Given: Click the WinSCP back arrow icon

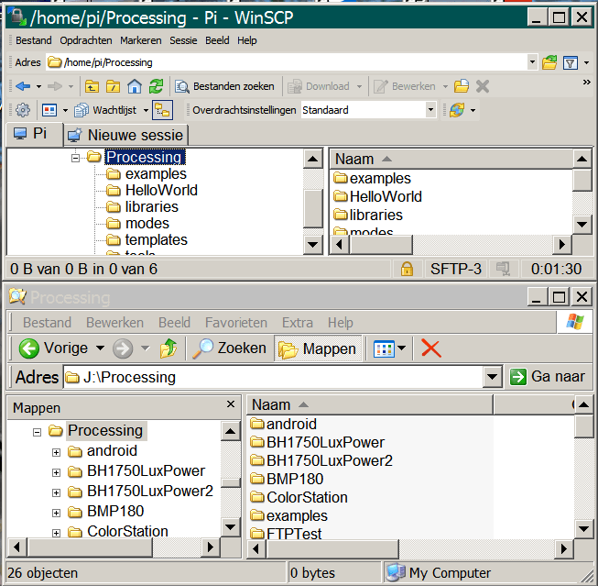Looking at the screenshot, I should pos(23,86).
